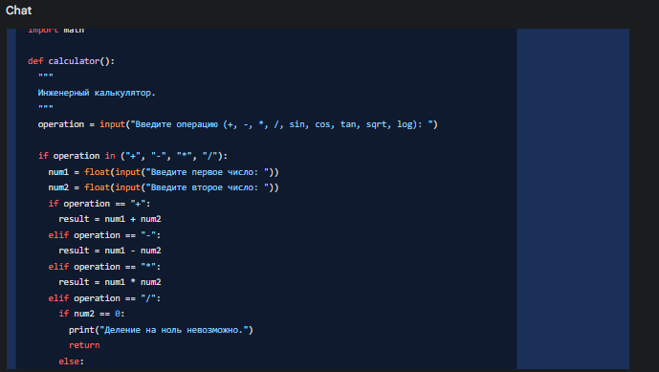Click the line "elif operation == "-":"

pos(104,235)
